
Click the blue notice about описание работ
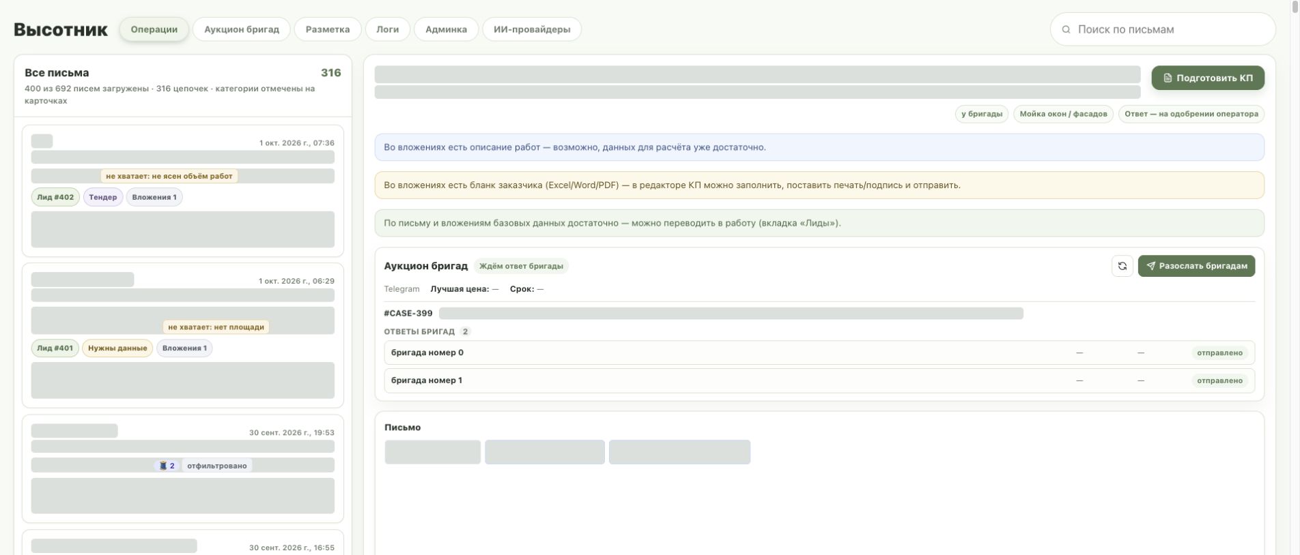click(x=819, y=147)
